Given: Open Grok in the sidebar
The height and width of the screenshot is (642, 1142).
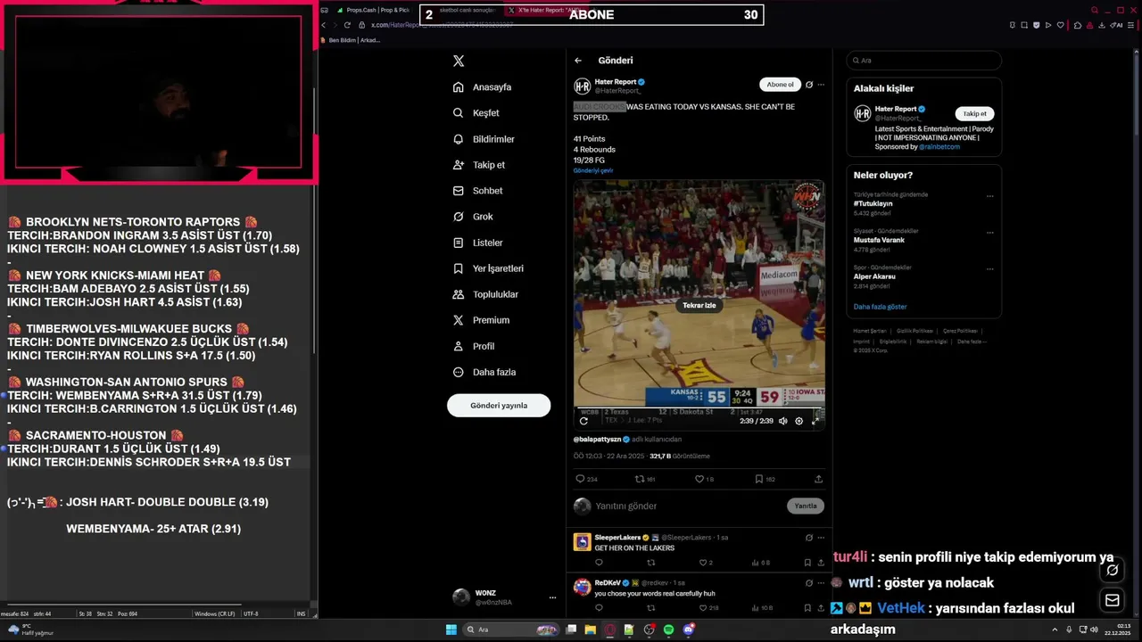Looking at the screenshot, I should click(x=473, y=217).
